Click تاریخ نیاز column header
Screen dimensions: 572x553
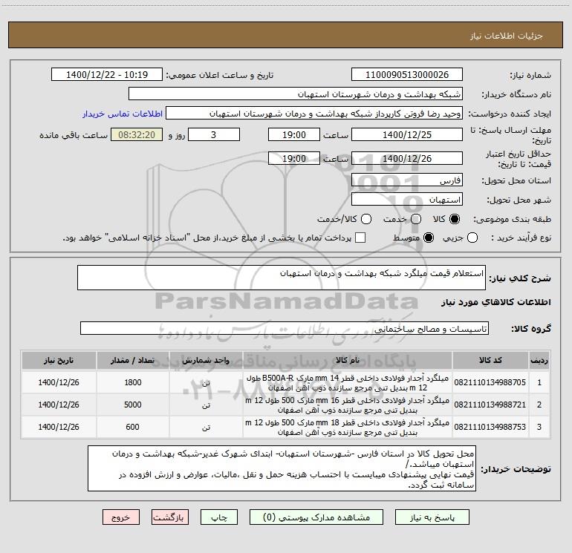59,360
